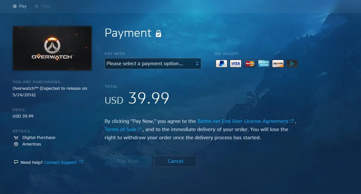361x194 pixels.
Task: Open the Pay With payment option dropdown
Action: (153, 64)
